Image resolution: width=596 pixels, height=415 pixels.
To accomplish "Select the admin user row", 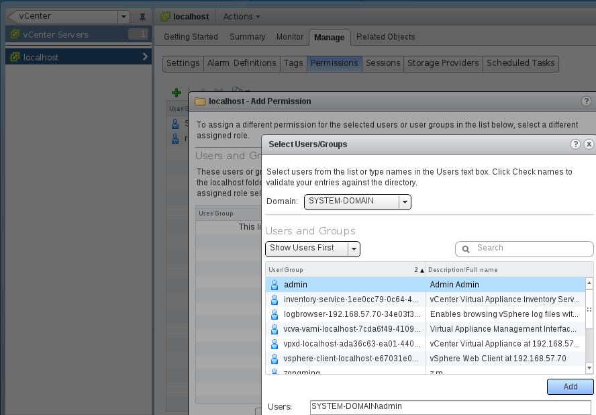I will tap(426, 285).
